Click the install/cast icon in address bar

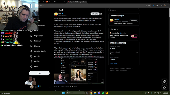pyautogui.click(x=146, y=6)
